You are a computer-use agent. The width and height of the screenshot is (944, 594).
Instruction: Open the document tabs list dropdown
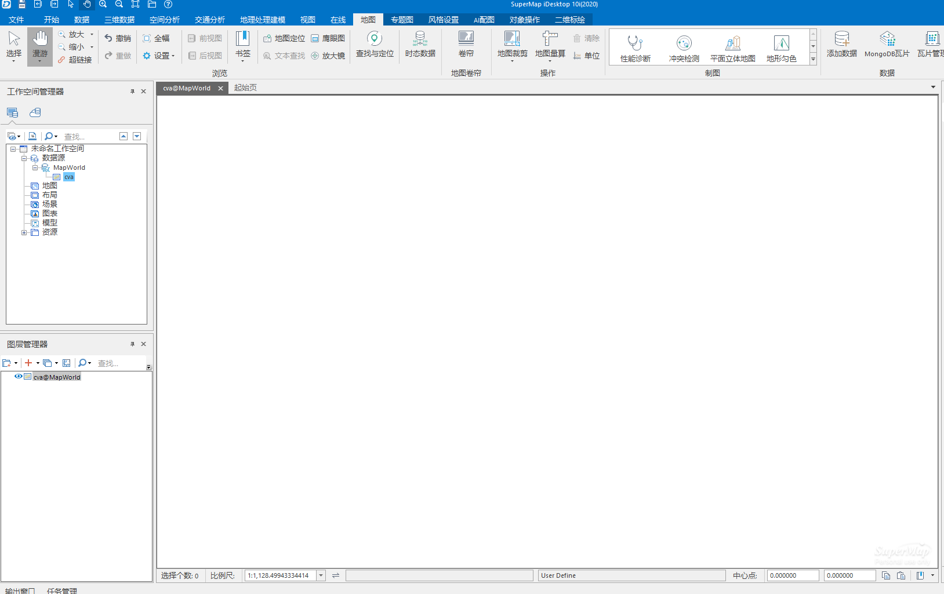click(933, 87)
